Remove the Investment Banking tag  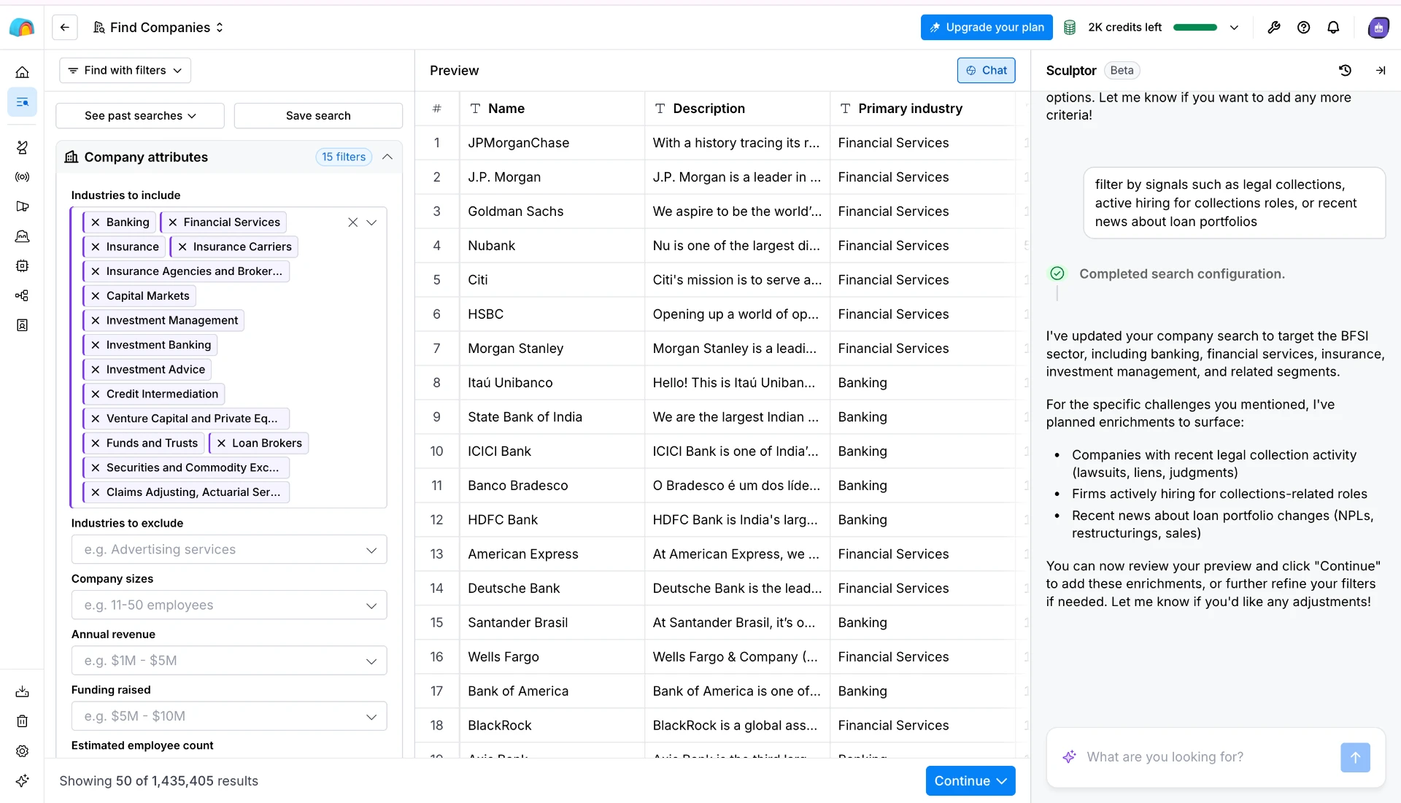96,345
